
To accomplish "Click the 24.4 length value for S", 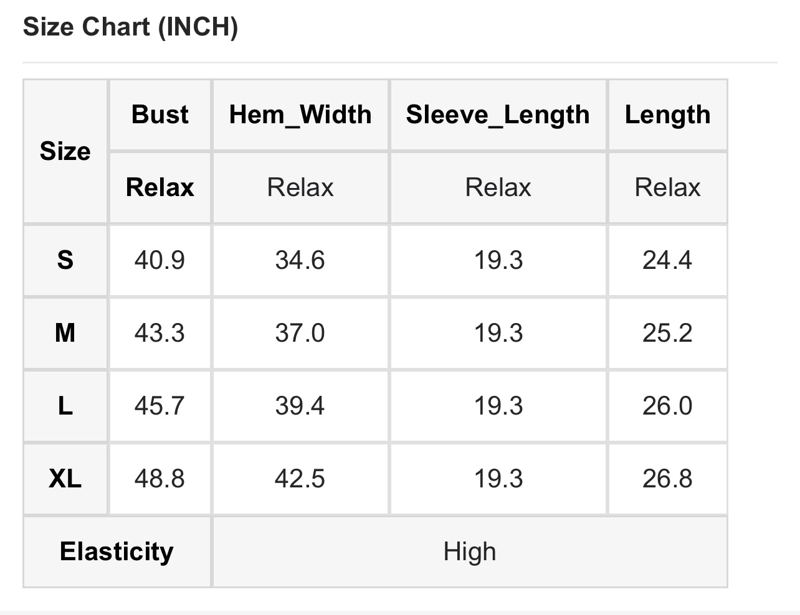I will pyautogui.click(x=667, y=260).
